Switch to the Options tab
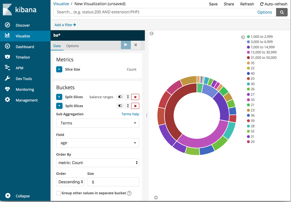 click(72, 46)
